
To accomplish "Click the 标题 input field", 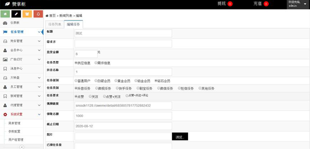I will pos(123,33).
